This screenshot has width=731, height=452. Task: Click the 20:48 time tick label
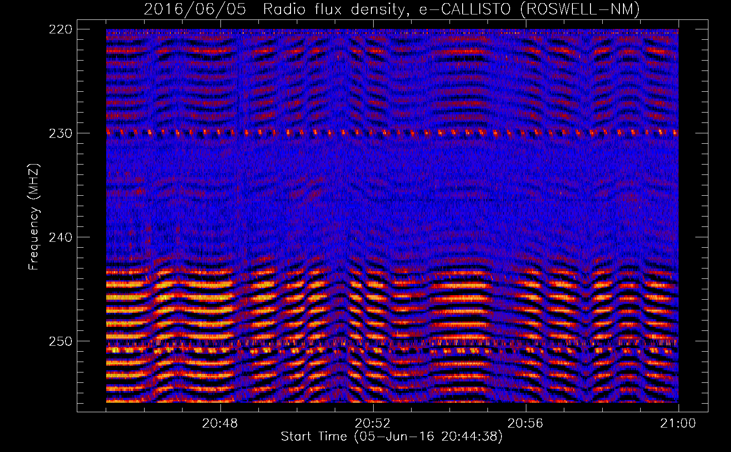click(x=220, y=424)
